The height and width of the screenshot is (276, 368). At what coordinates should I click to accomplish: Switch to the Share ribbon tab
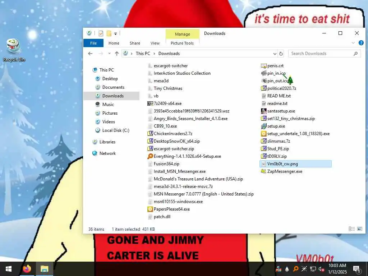click(x=135, y=43)
